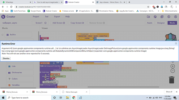Open the Export menu
Image resolution: width=179 pixels, height=100 pixels.
(57, 17)
